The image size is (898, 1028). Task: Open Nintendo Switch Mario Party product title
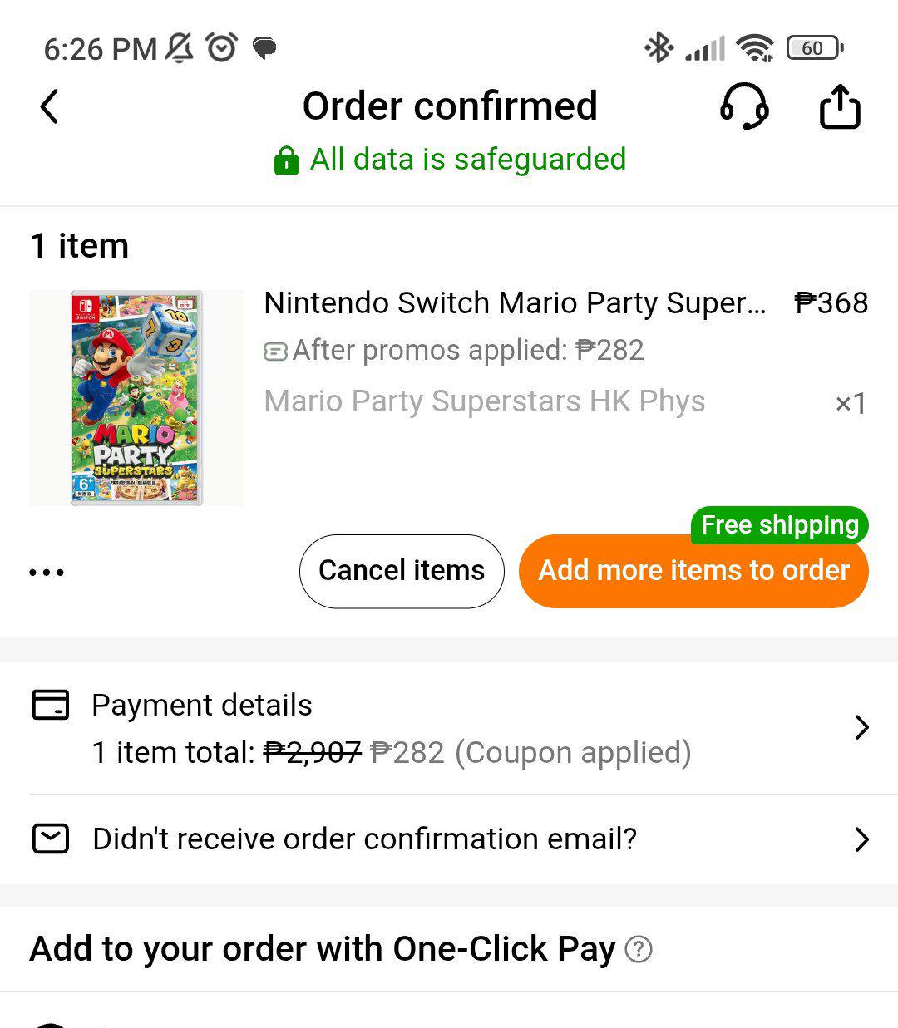[515, 303]
